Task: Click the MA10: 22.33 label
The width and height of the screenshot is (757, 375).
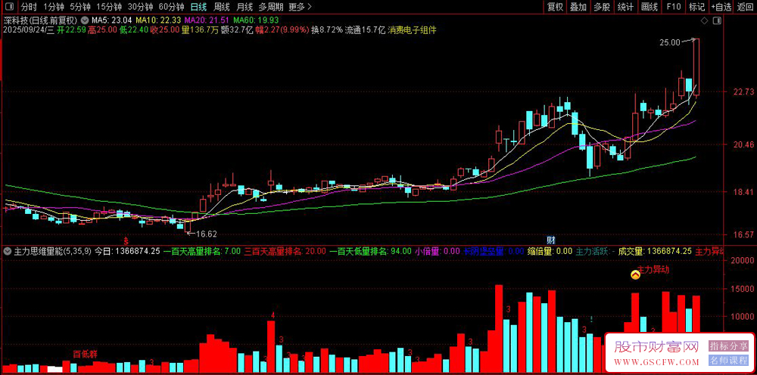Action: click(158, 20)
